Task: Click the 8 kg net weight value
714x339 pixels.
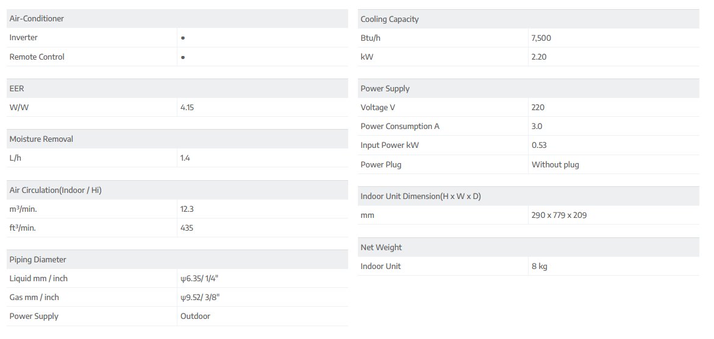Action: tap(540, 267)
